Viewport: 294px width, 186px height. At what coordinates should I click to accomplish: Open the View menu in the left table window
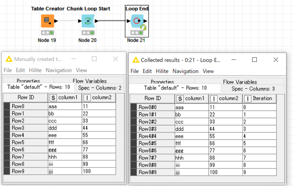[81, 70]
